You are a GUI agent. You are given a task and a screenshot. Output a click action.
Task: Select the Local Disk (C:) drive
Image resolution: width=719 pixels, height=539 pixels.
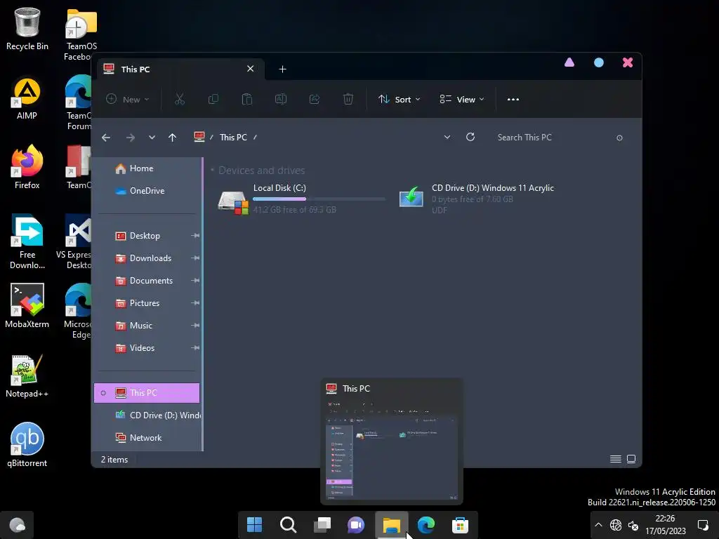click(301, 199)
